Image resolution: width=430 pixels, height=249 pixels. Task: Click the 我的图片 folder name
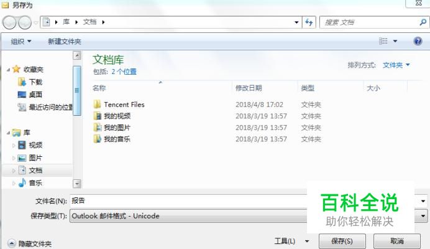pos(117,128)
